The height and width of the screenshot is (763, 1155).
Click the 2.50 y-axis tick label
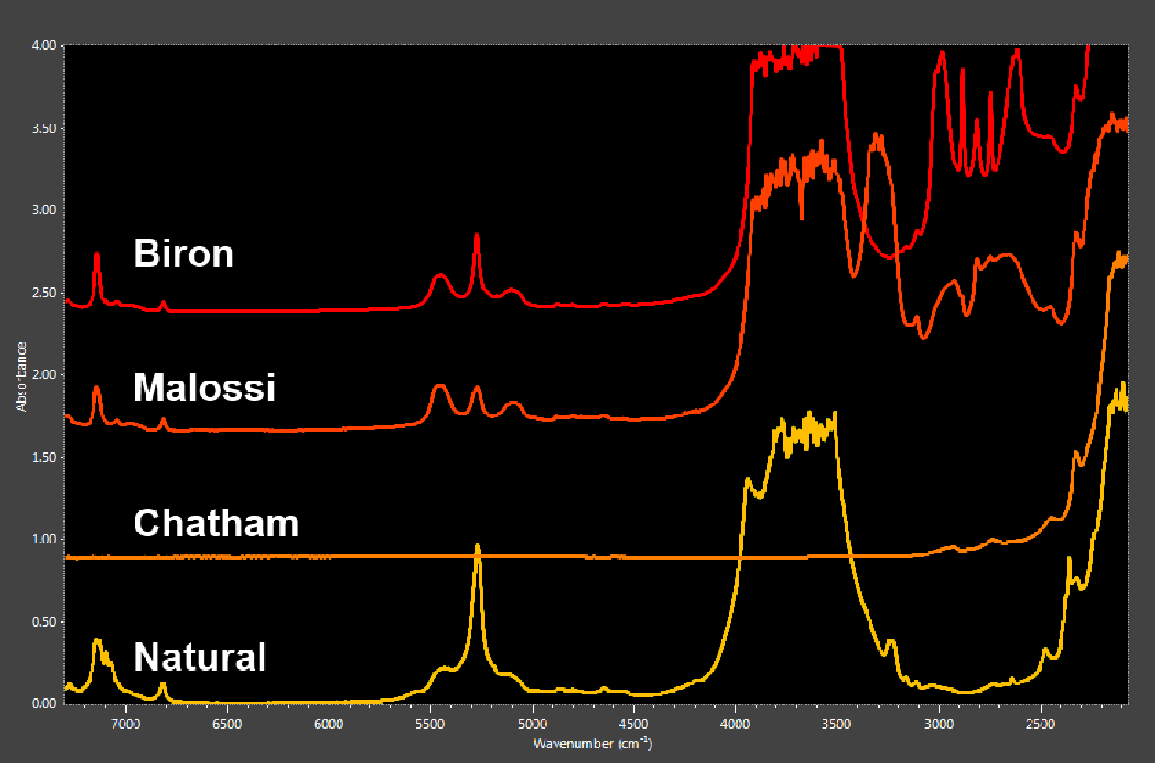point(44,293)
